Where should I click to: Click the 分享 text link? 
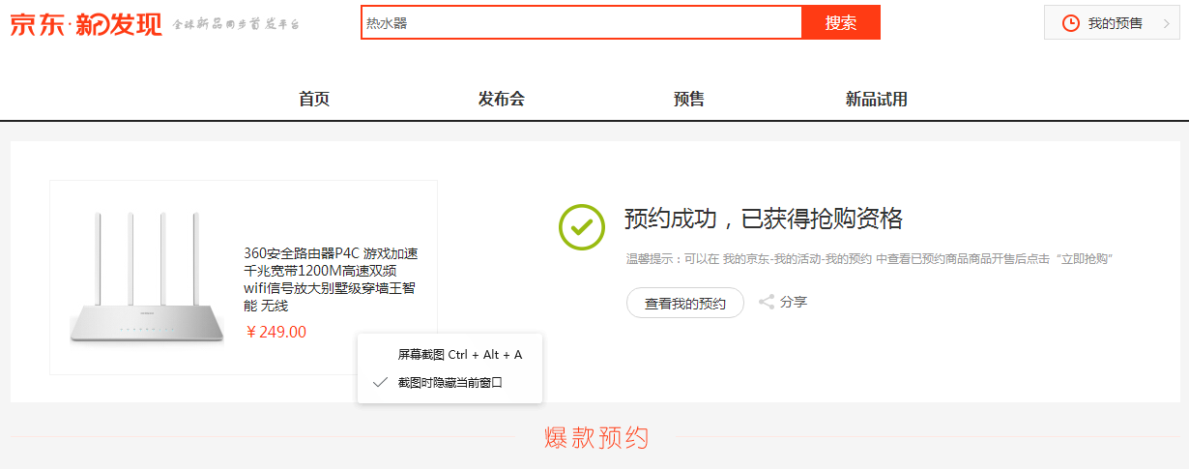coord(794,303)
